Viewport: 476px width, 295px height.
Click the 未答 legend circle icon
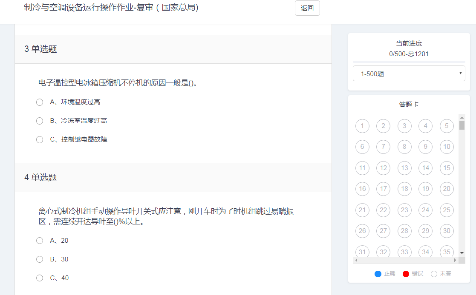(x=434, y=274)
